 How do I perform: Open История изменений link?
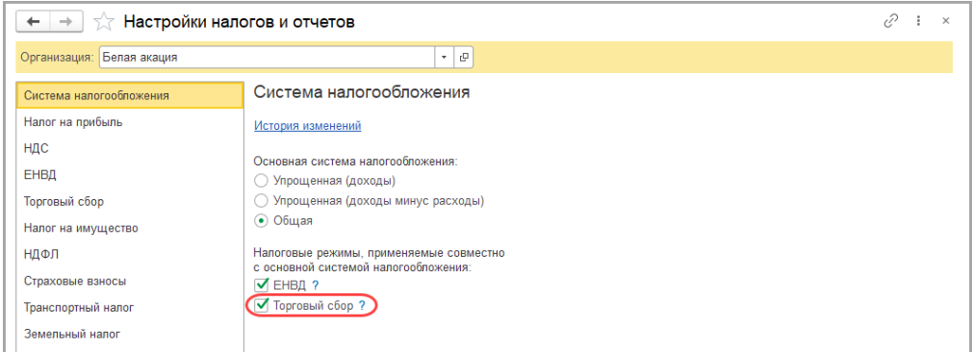click(x=307, y=126)
